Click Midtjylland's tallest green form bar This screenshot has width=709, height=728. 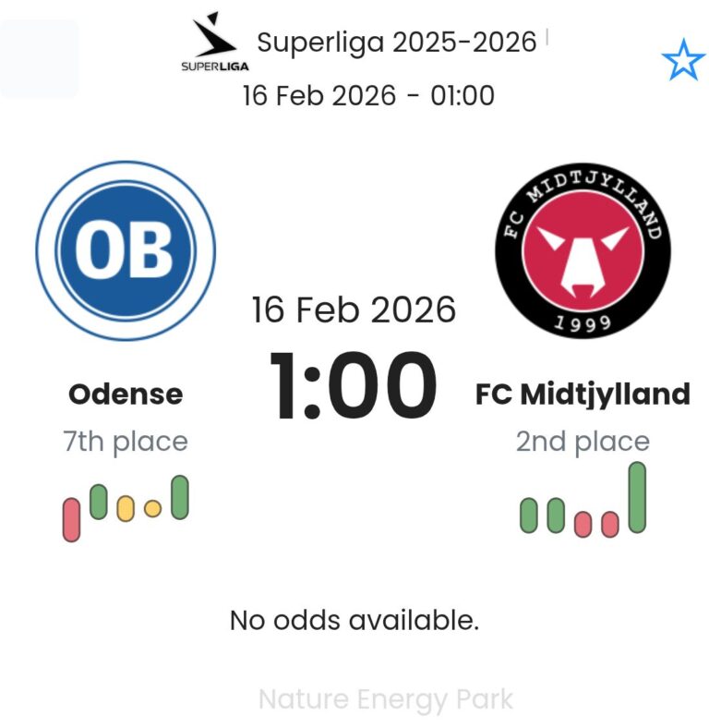tap(637, 497)
